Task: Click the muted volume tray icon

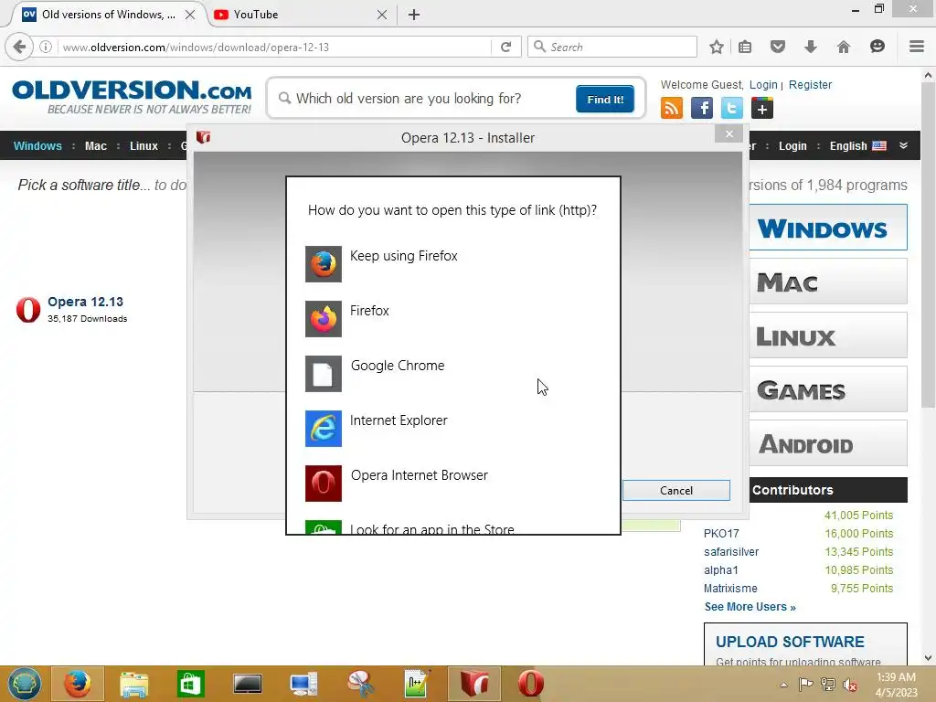Action: coord(849,685)
